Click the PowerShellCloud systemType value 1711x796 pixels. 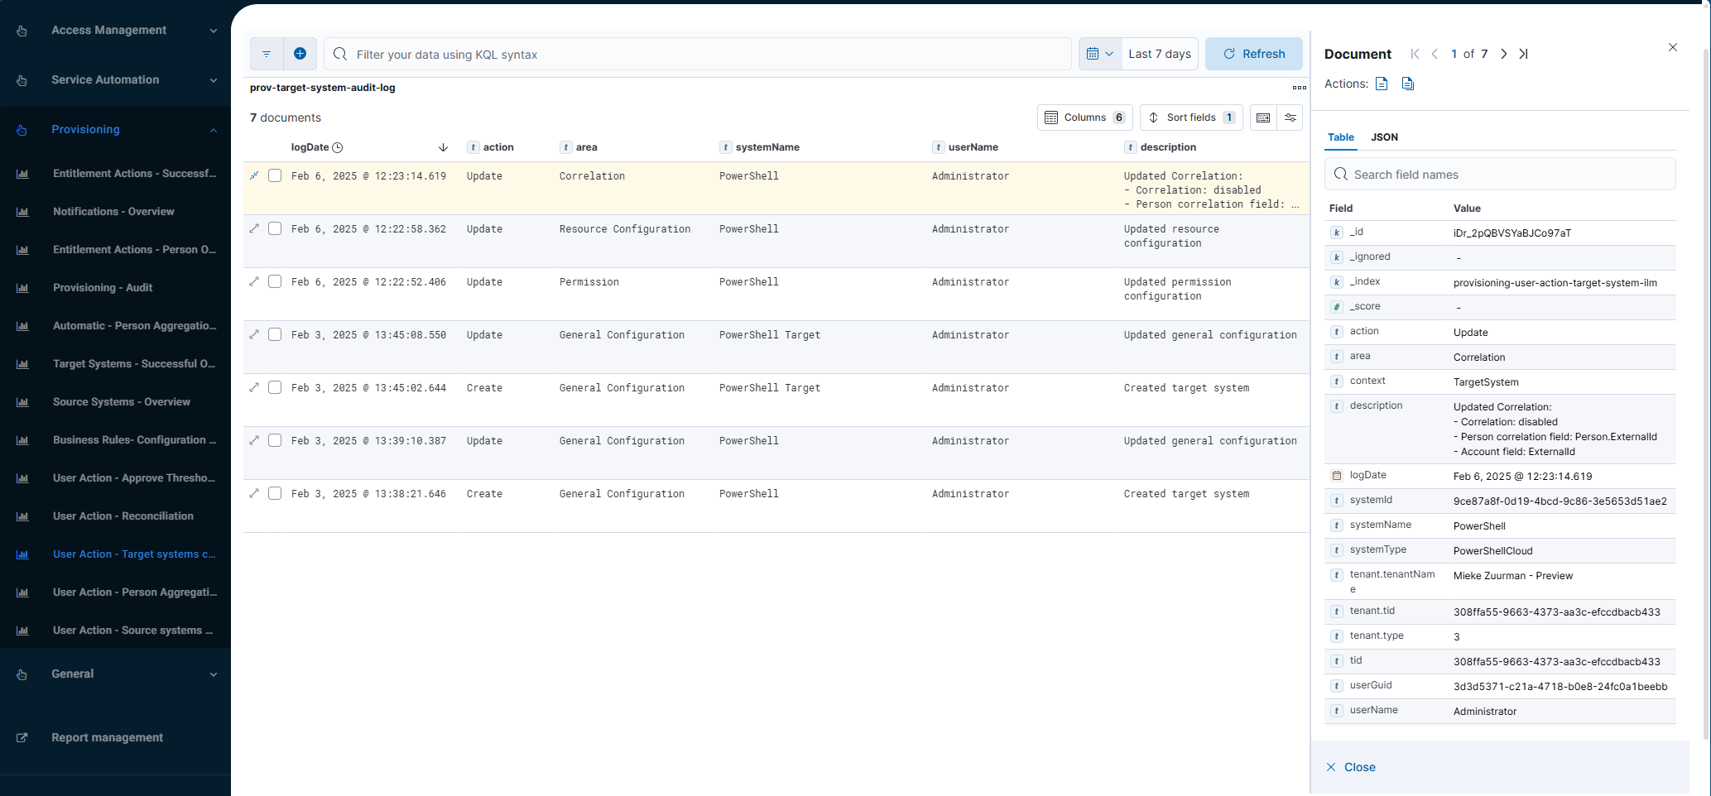[1493, 551]
